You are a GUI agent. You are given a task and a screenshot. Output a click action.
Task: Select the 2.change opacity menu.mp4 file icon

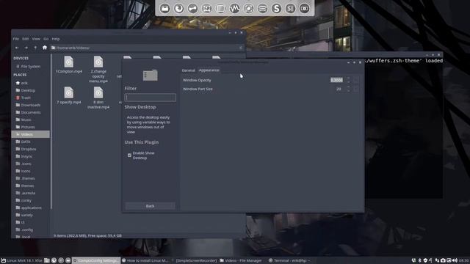98,62
